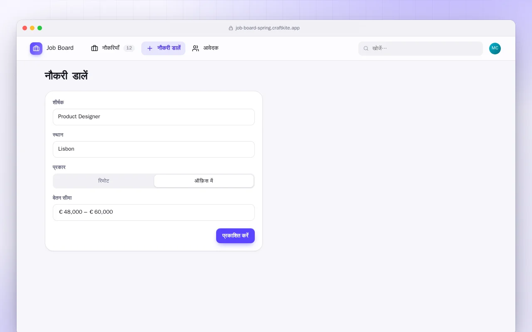Click the नौकरी डालें page heading
532x332 pixels.
[66, 76]
